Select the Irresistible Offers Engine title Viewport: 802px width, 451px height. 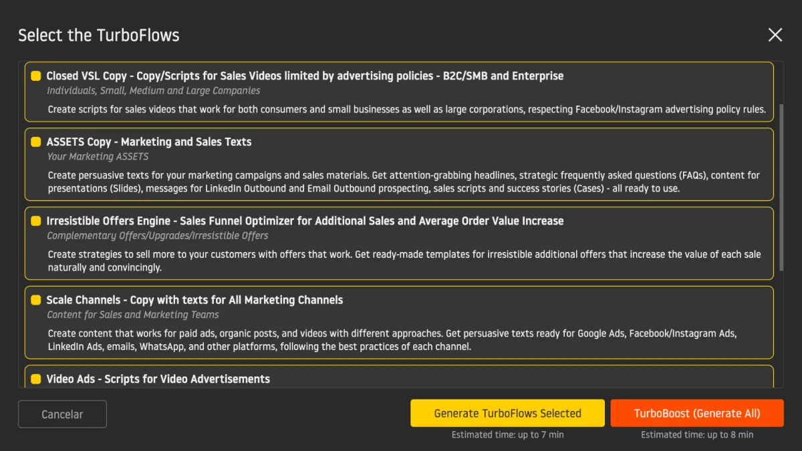[x=305, y=220]
